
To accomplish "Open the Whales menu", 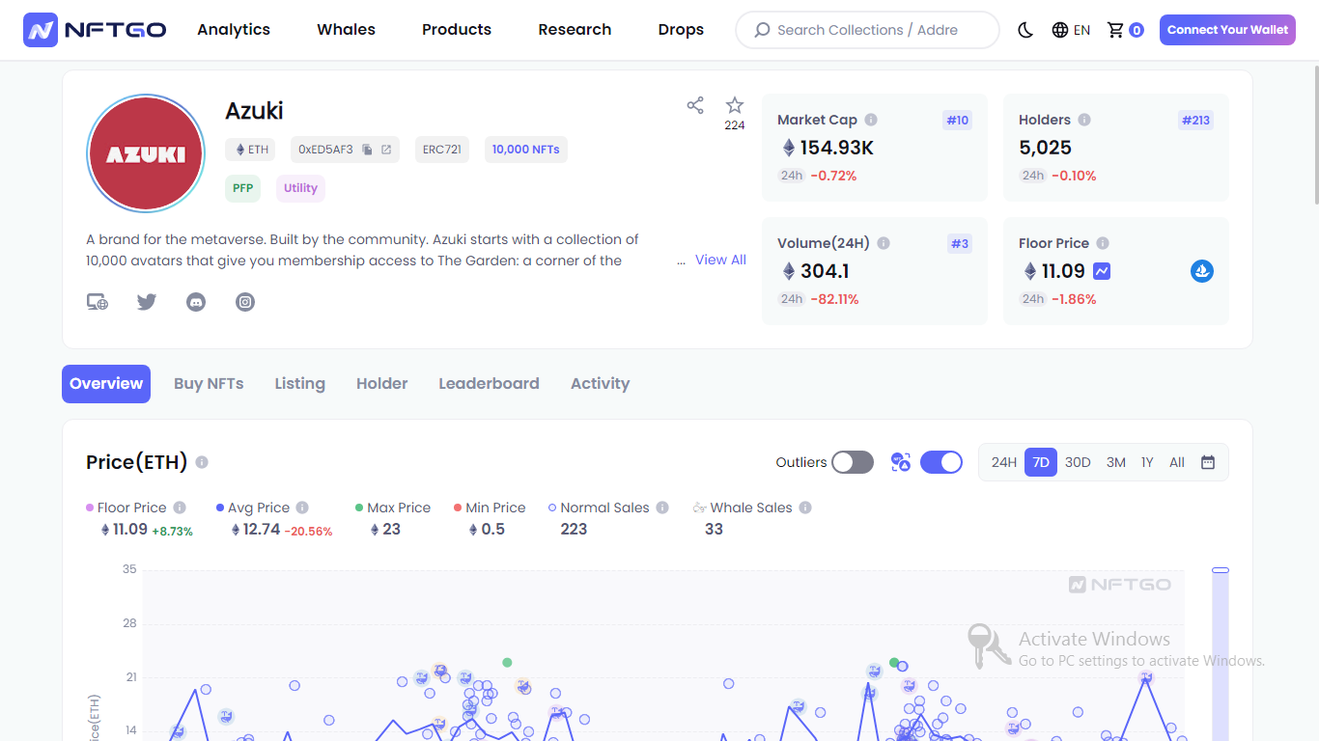I will (346, 30).
